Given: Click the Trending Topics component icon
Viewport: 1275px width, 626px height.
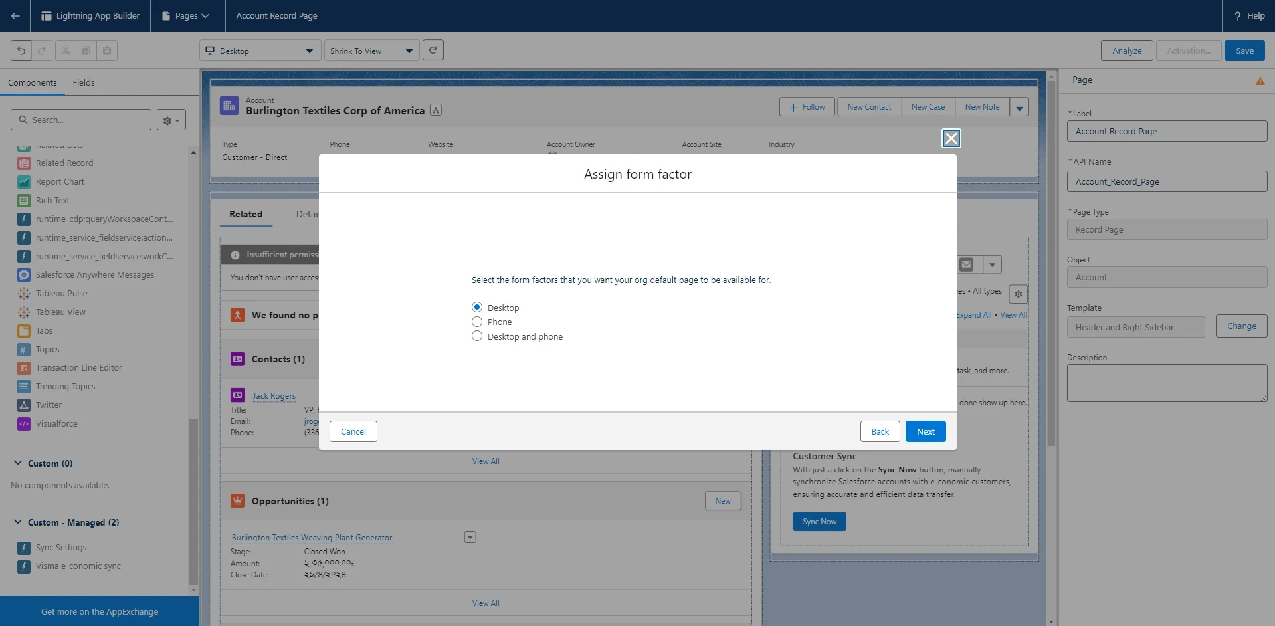Looking at the screenshot, I should coord(24,387).
